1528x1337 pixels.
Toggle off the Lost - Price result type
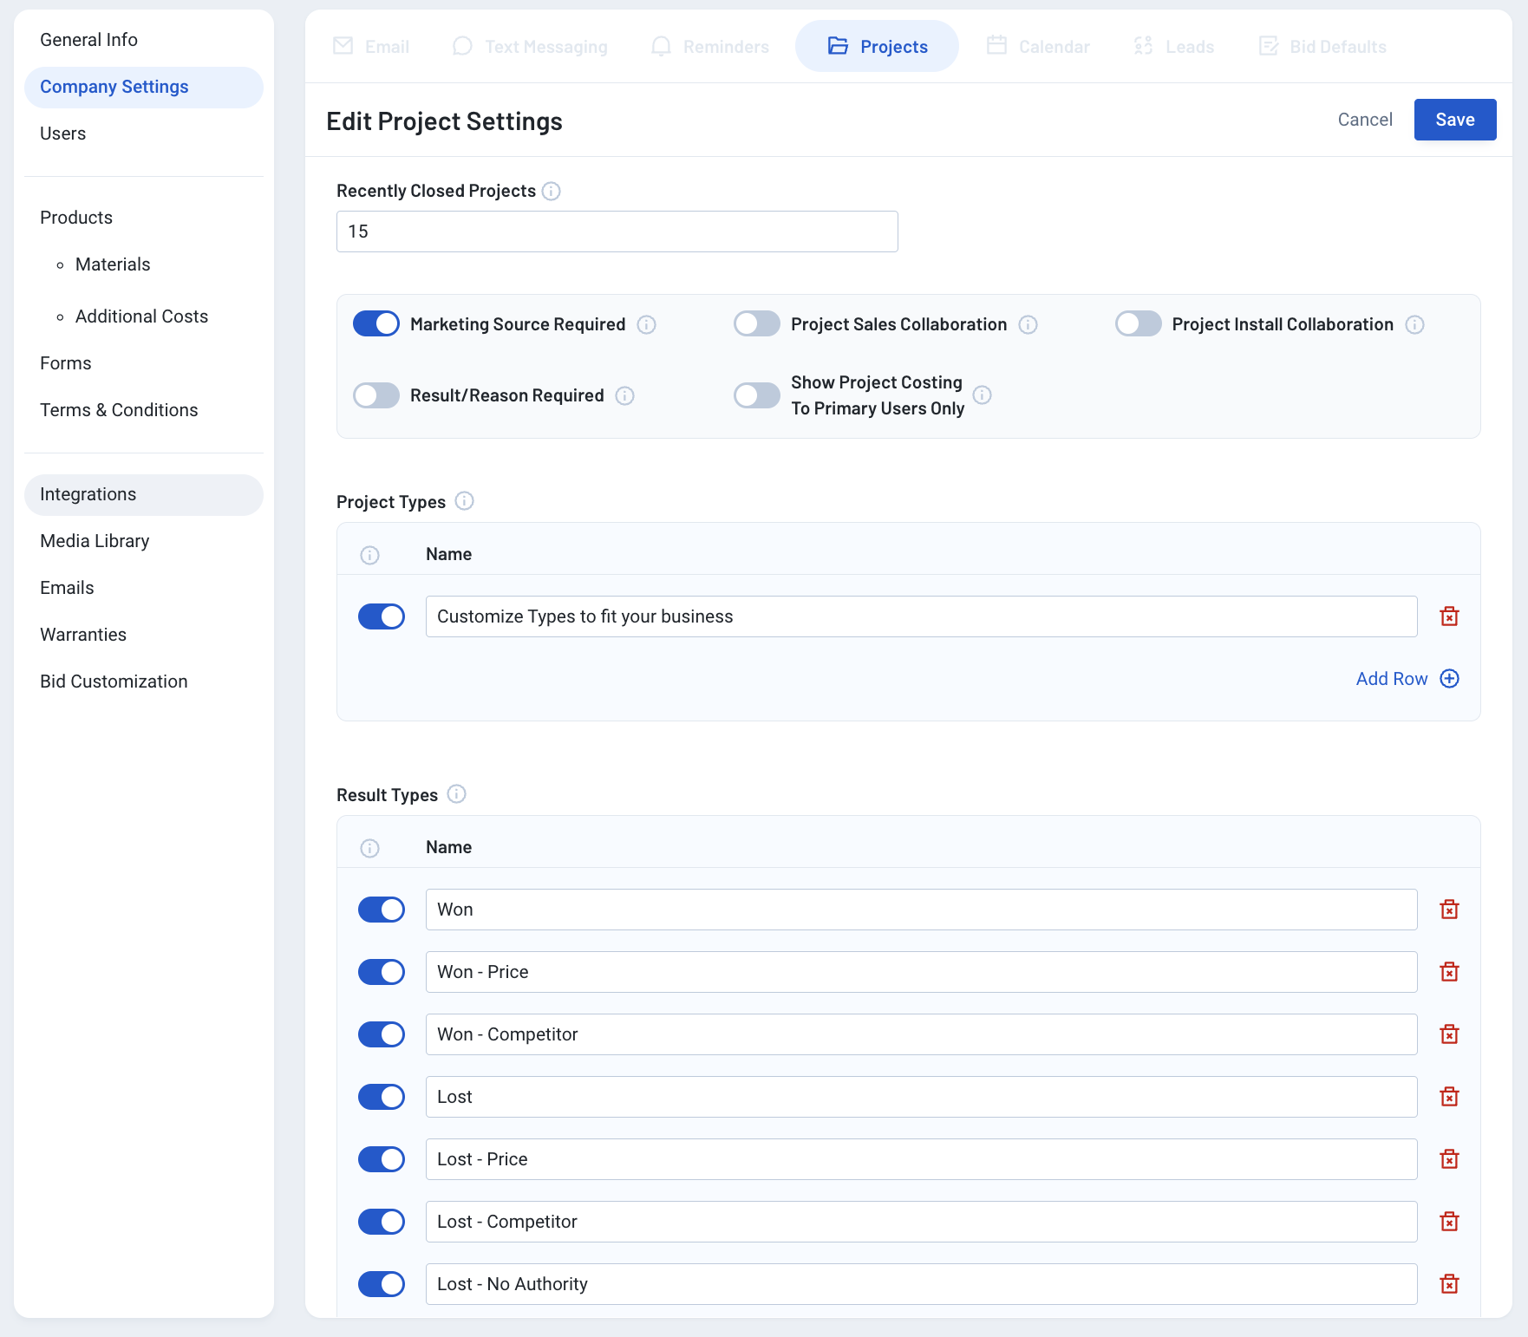click(x=382, y=1159)
